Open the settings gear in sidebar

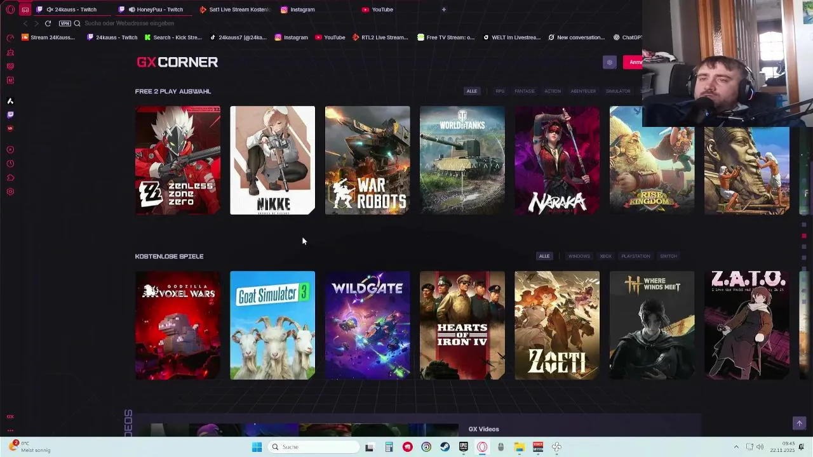click(10, 192)
